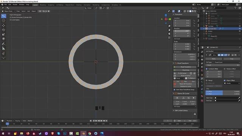Open the Render menu

tap(15, 5)
